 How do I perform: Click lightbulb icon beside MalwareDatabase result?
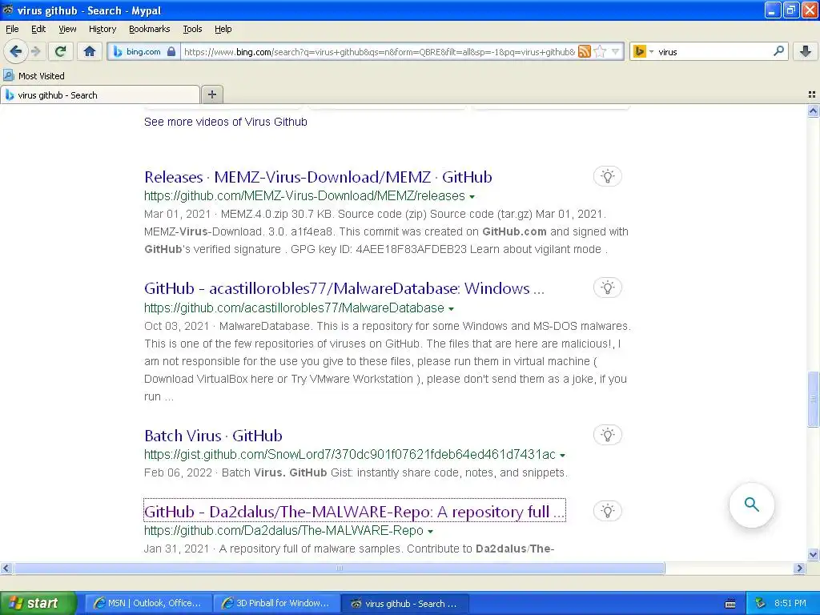(x=607, y=287)
